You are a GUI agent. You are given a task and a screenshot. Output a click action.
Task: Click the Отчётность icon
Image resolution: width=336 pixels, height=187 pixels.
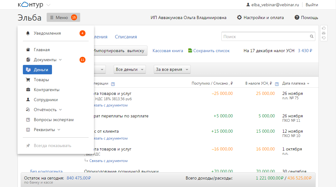pyautogui.click(x=28, y=110)
